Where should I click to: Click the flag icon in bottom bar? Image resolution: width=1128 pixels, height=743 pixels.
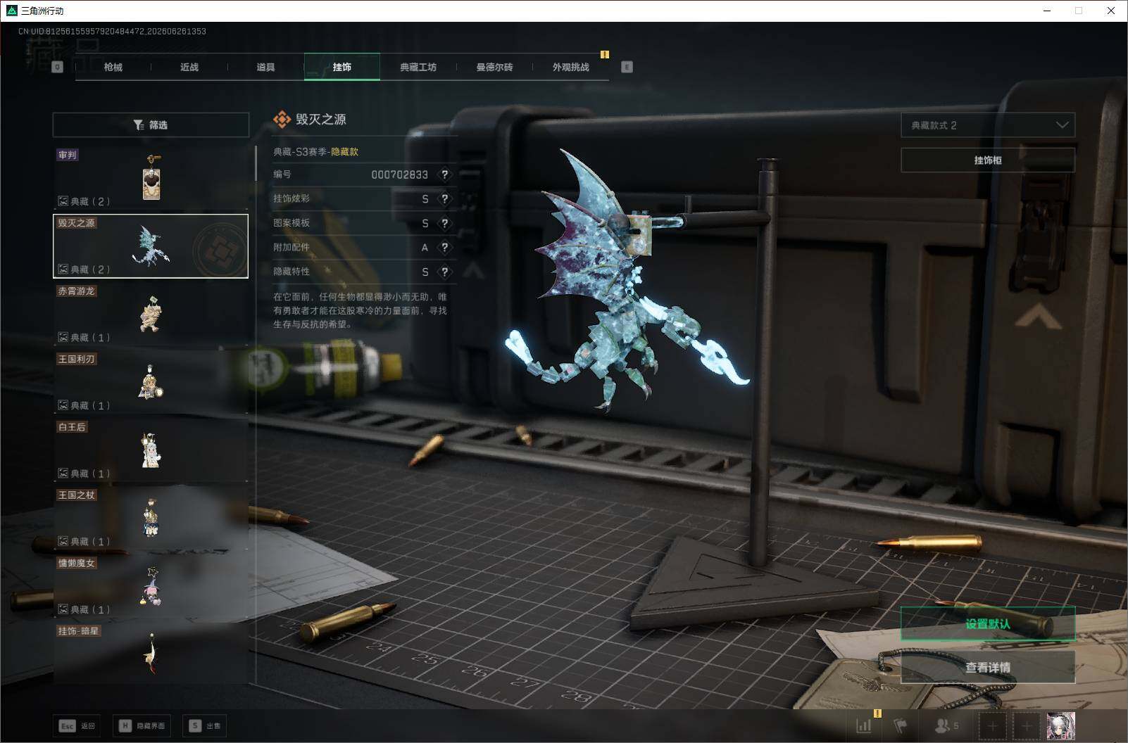pos(901,725)
